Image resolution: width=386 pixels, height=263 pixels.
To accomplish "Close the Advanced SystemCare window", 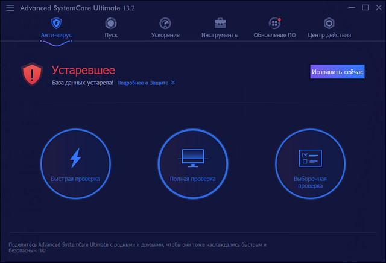I will click(377, 8).
